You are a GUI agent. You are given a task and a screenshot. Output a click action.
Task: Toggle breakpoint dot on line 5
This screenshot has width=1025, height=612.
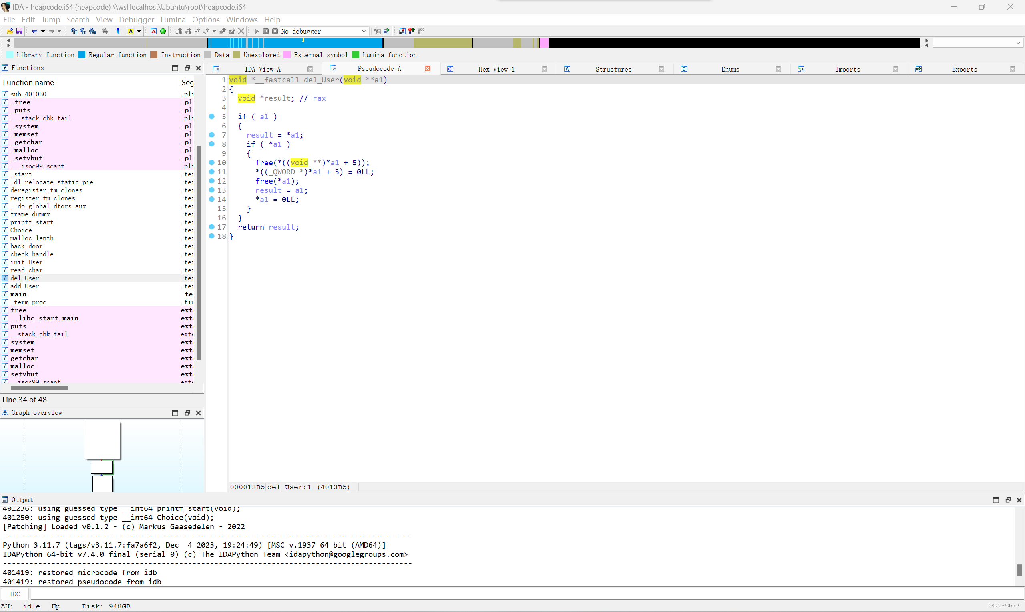click(211, 116)
